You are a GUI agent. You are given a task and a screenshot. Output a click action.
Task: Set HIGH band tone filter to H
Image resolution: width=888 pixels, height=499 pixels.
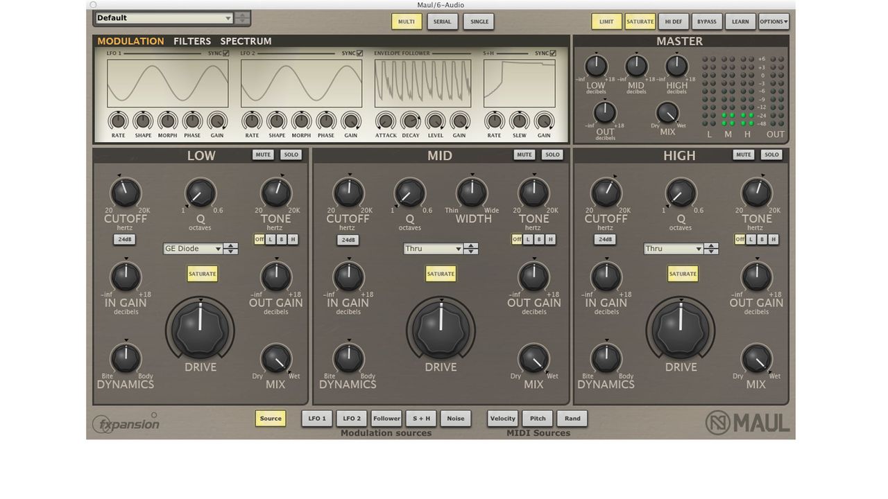[773, 240]
